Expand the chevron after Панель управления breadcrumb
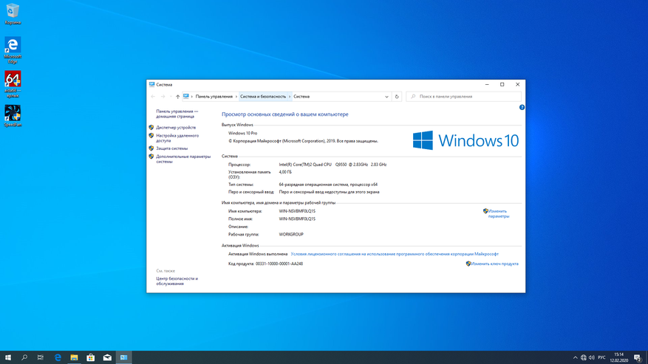The height and width of the screenshot is (364, 648). 236,97
